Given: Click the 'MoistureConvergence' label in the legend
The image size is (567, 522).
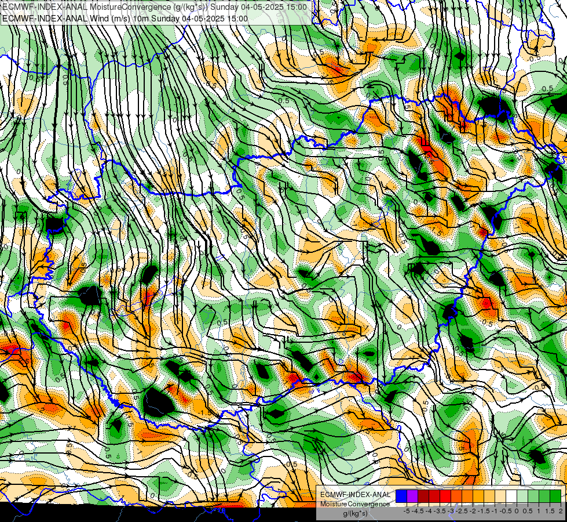Looking at the screenshot, I should click(355, 504).
